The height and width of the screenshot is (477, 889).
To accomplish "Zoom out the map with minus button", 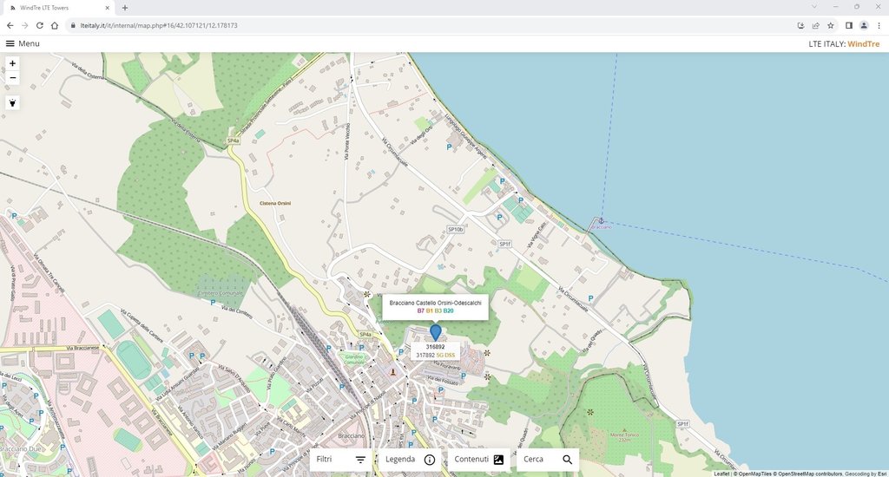I will click(x=13, y=78).
